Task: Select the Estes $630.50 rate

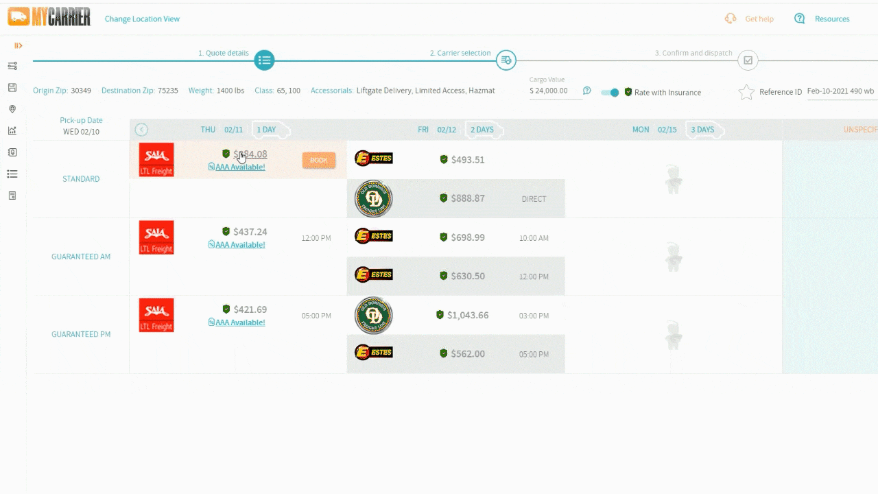Action: 468,276
